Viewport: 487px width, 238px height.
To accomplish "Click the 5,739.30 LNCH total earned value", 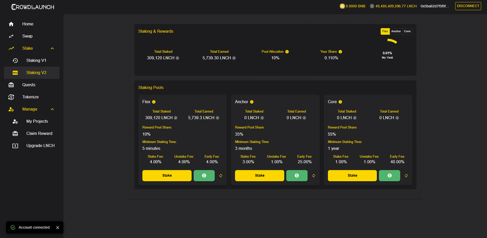I will pos(217,58).
